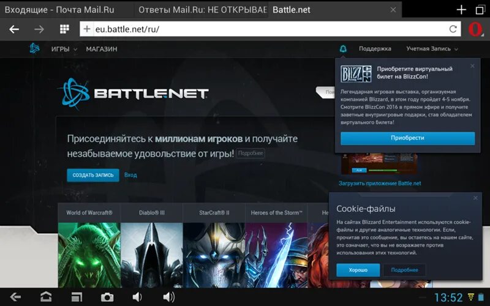Screen dimensions: 490x306
Task: Open the StarCraft II artwork
Action: coord(214,255)
